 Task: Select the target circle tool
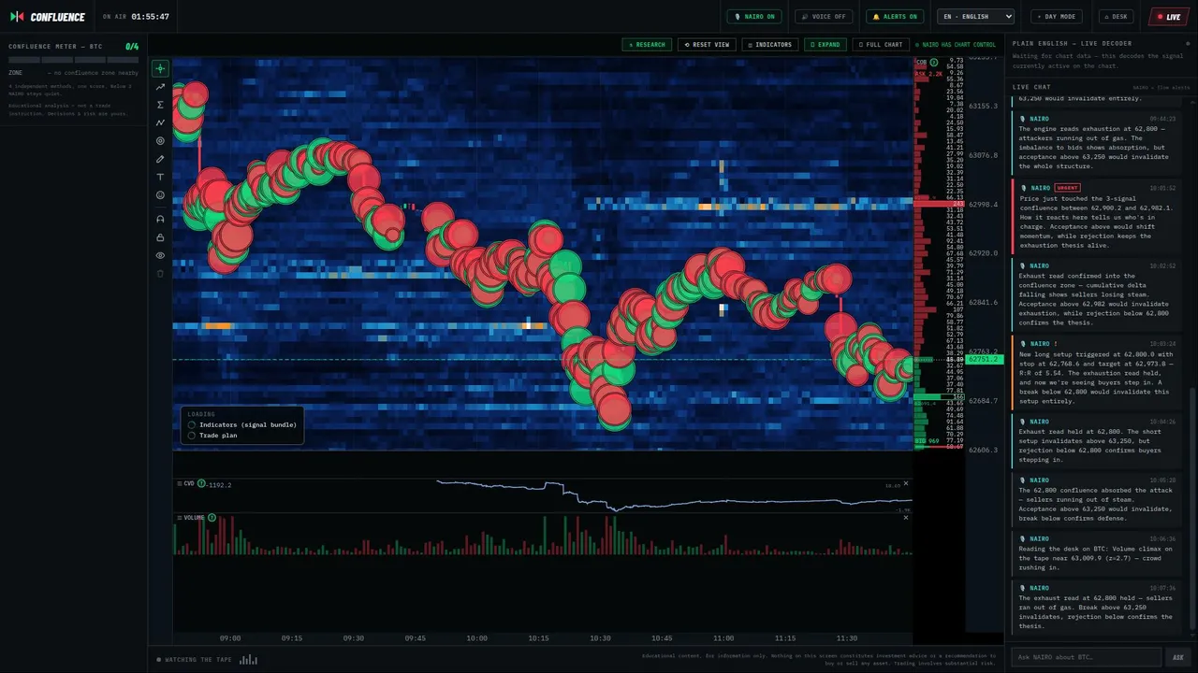160,141
